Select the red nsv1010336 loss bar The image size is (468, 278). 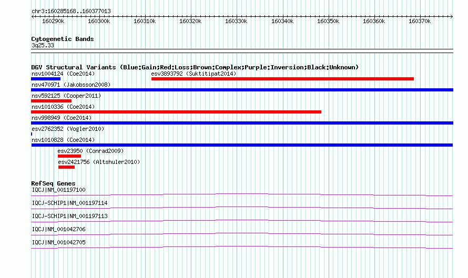pos(176,112)
